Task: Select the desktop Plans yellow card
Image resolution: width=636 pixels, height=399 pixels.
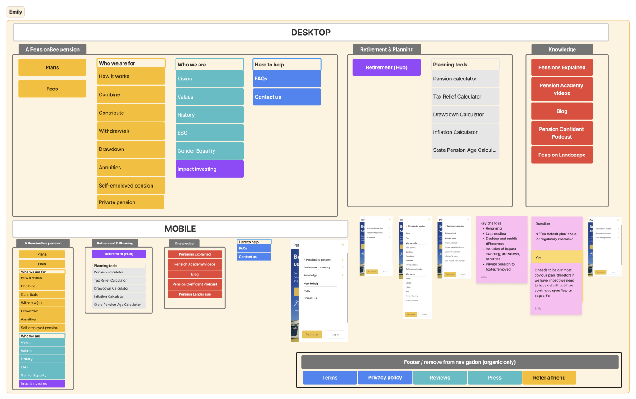Action: (x=52, y=67)
